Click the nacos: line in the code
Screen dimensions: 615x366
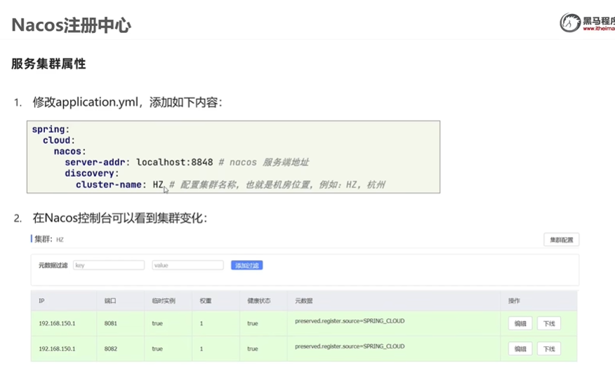(70, 151)
